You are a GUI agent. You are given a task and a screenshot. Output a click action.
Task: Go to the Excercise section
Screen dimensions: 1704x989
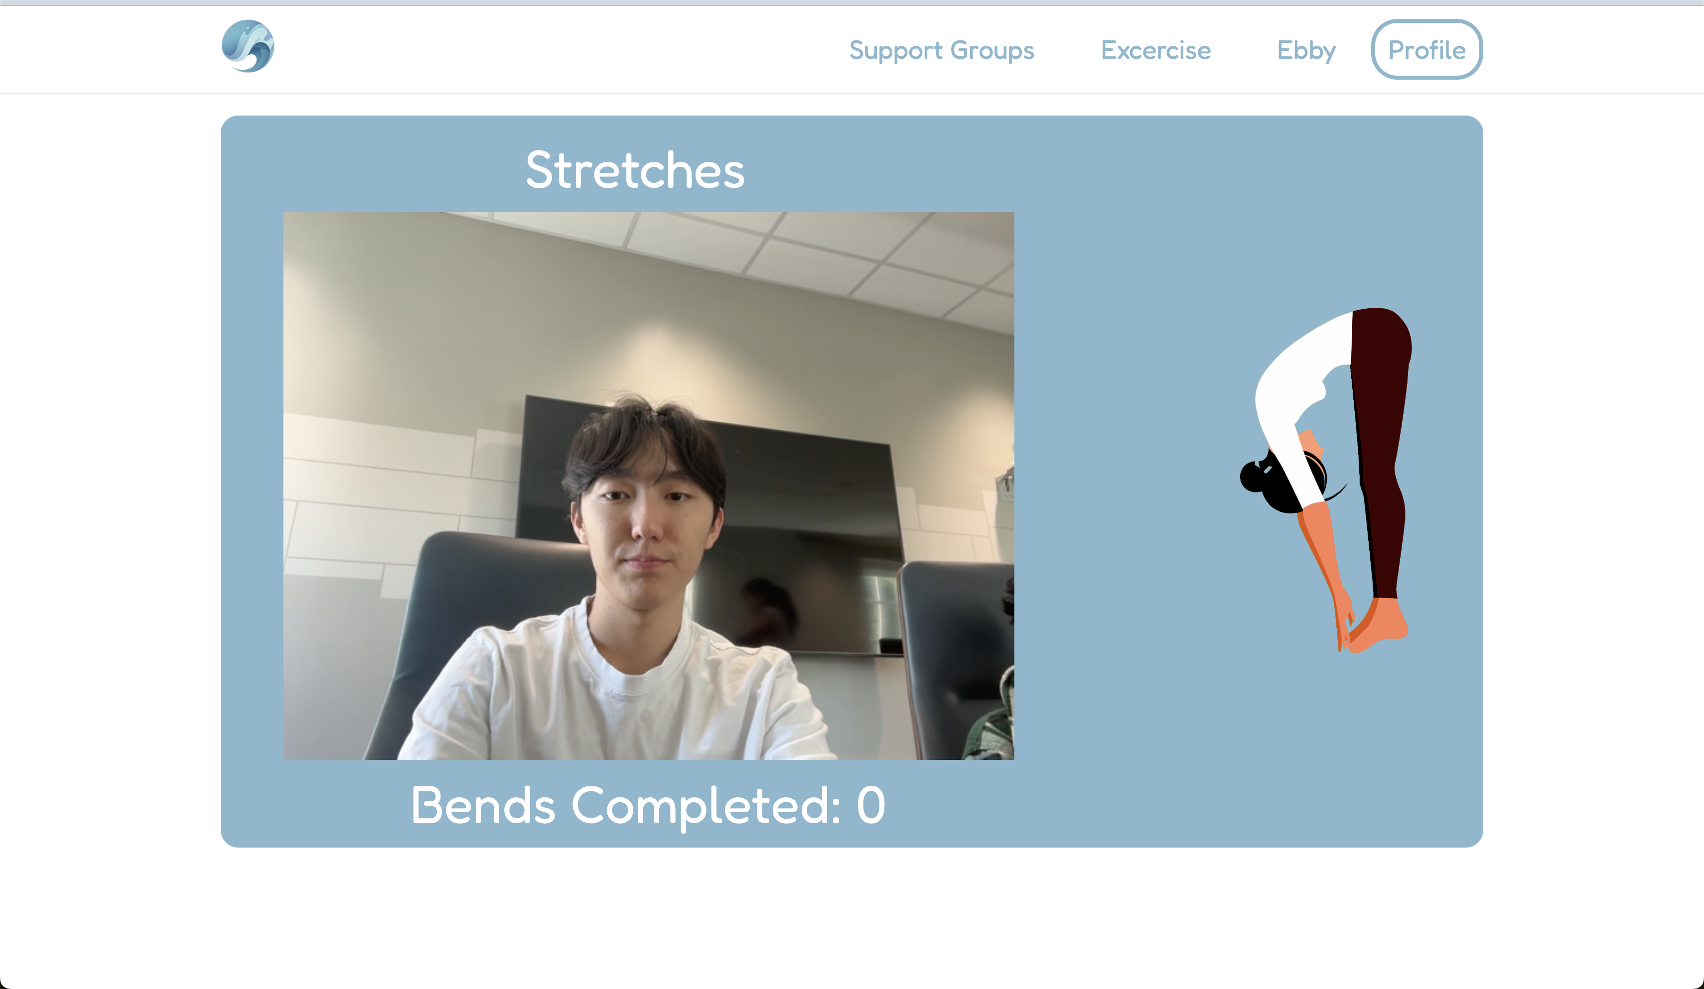[1155, 50]
